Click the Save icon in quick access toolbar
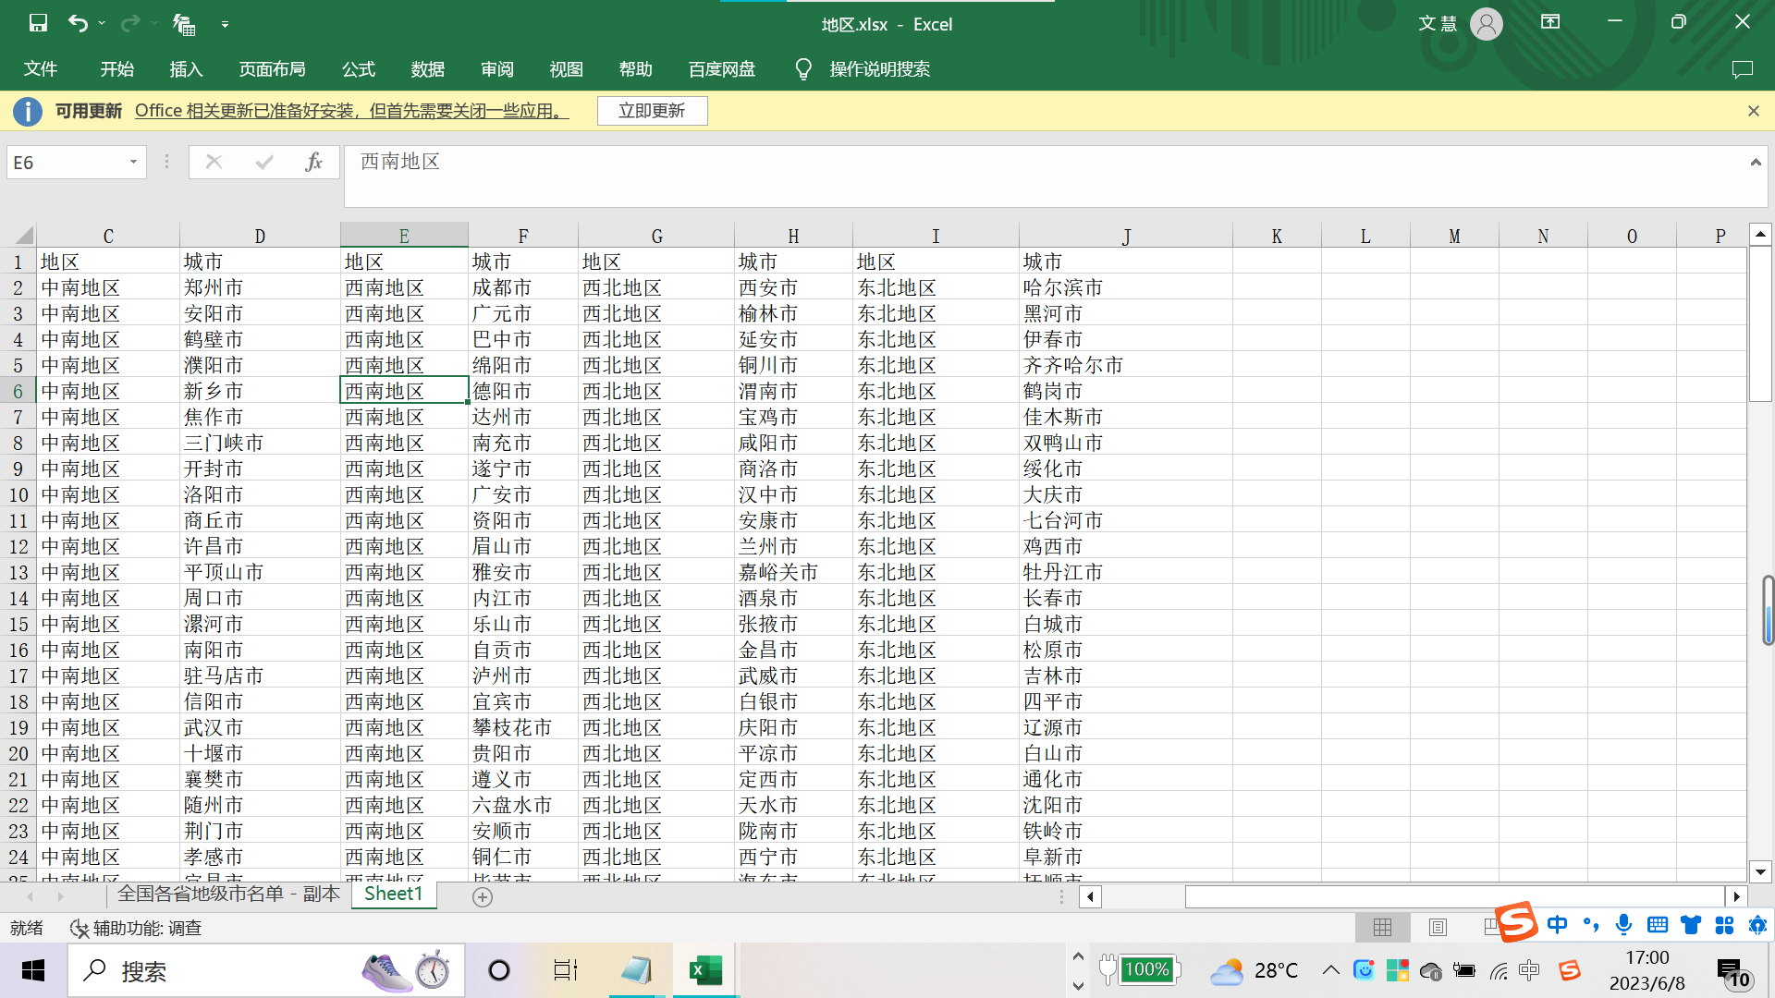Screen dimensions: 1775x998 coord(38,23)
